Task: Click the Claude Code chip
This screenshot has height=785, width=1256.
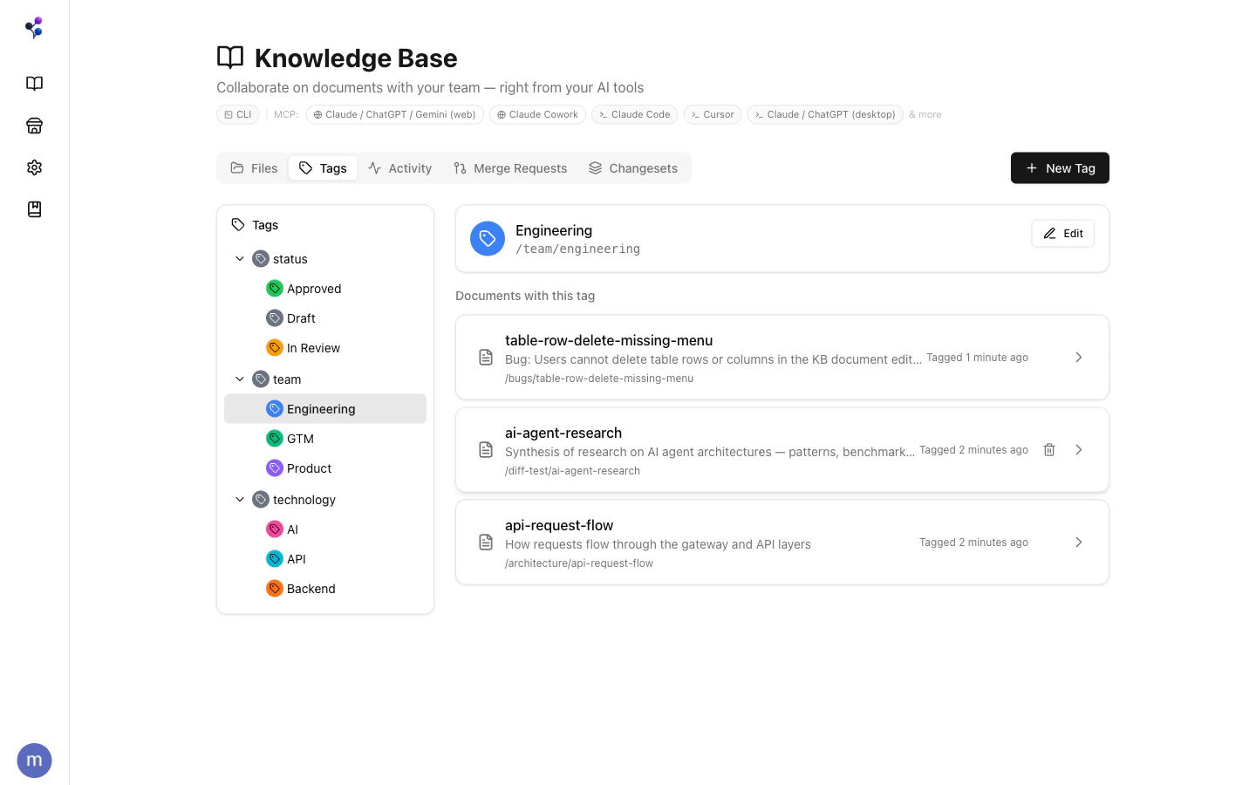Action: pyautogui.click(x=634, y=114)
